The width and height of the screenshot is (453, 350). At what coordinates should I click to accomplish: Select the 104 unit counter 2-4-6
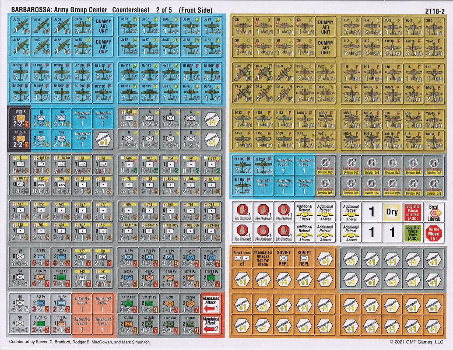(x=41, y=139)
